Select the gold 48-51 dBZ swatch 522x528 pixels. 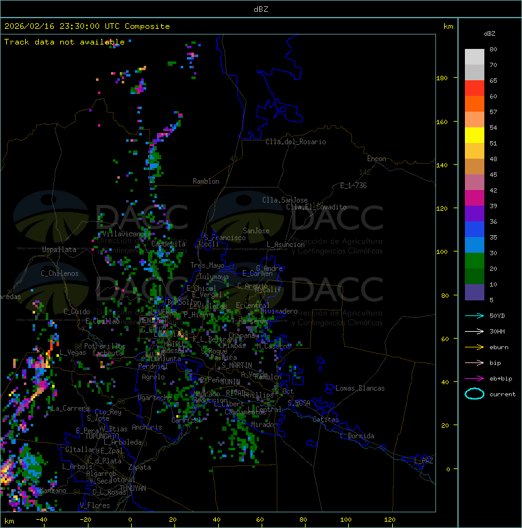[474, 151]
